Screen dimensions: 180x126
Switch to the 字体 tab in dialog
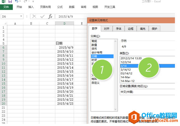click(x=119, y=29)
